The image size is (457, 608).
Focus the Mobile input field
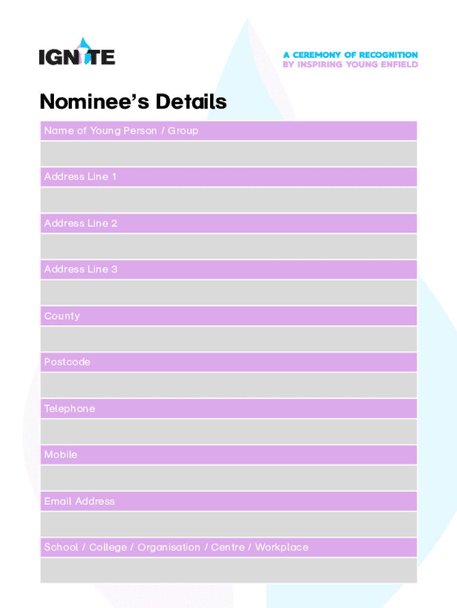tap(228, 478)
